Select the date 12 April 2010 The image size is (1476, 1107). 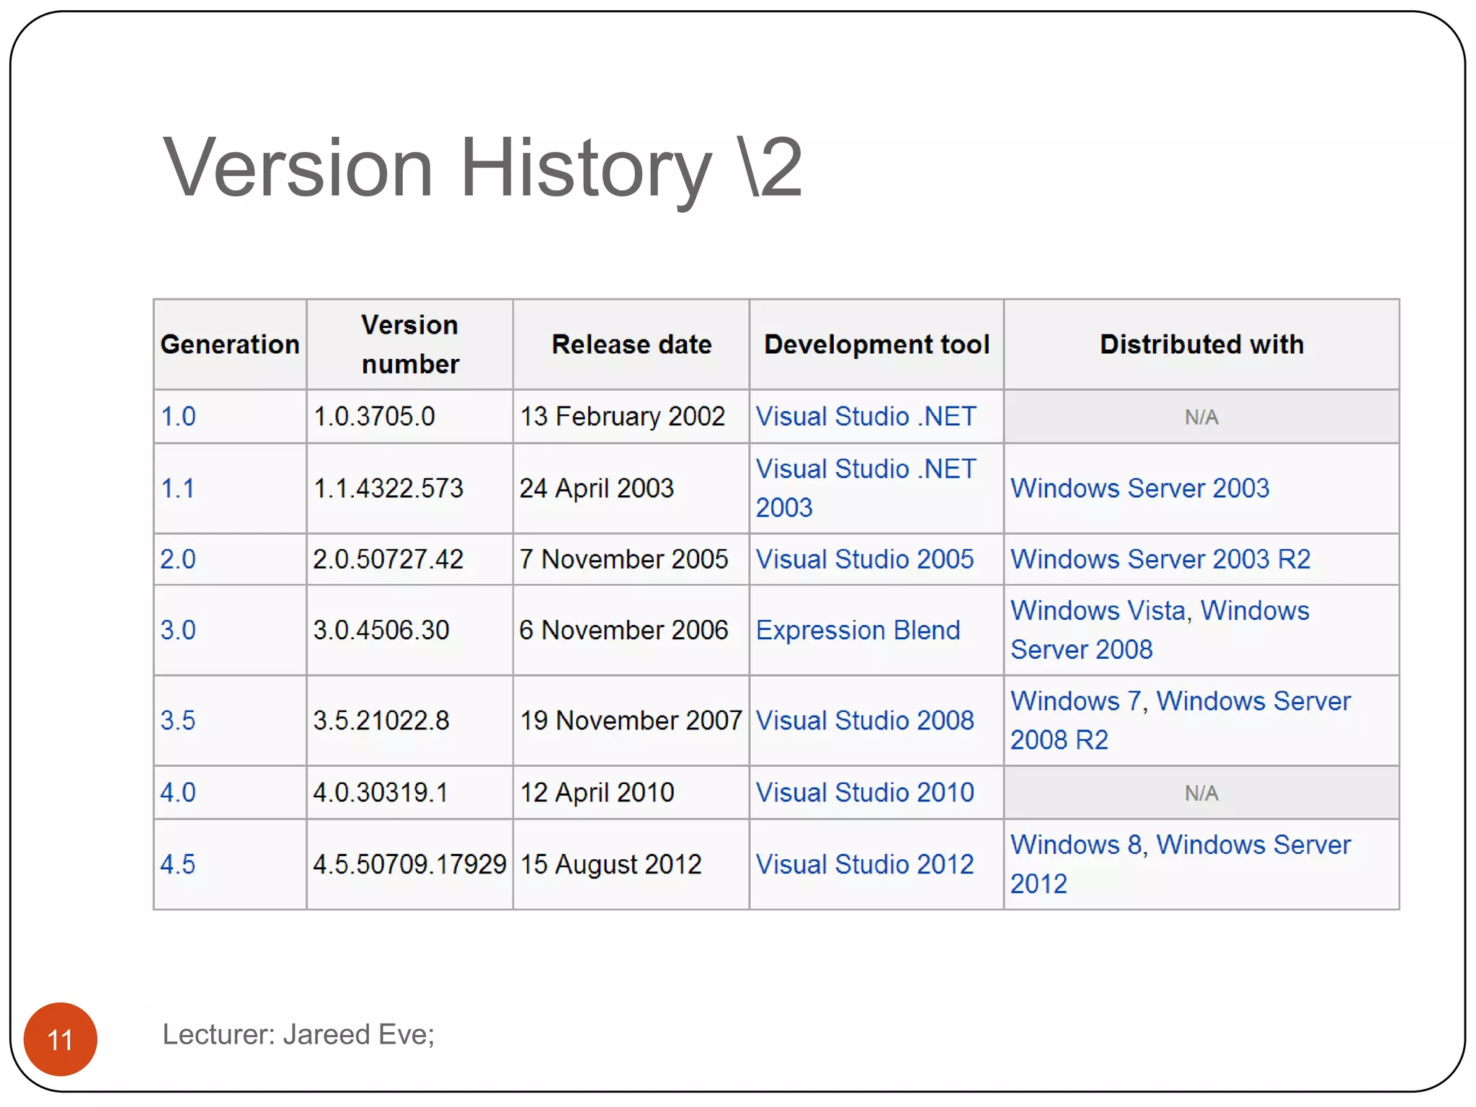(x=597, y=793)
